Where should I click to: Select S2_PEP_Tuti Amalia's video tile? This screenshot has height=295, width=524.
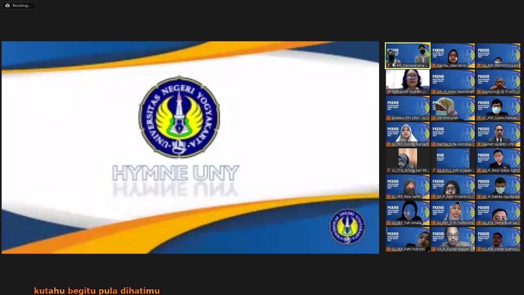408,212
